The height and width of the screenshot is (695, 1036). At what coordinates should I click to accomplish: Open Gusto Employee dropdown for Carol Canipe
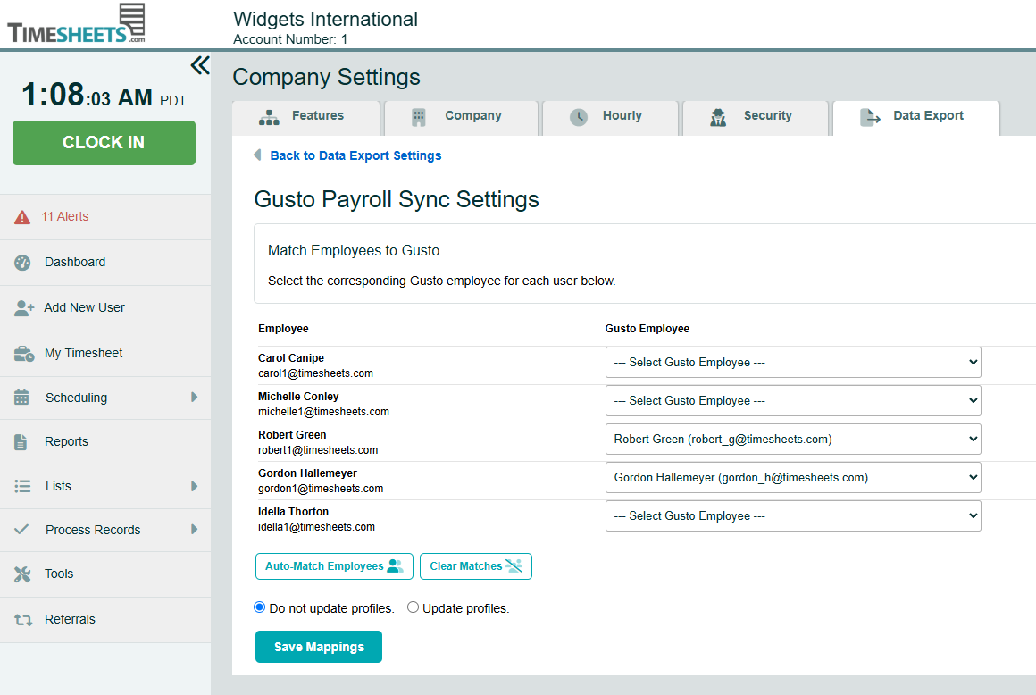[793, 362]
